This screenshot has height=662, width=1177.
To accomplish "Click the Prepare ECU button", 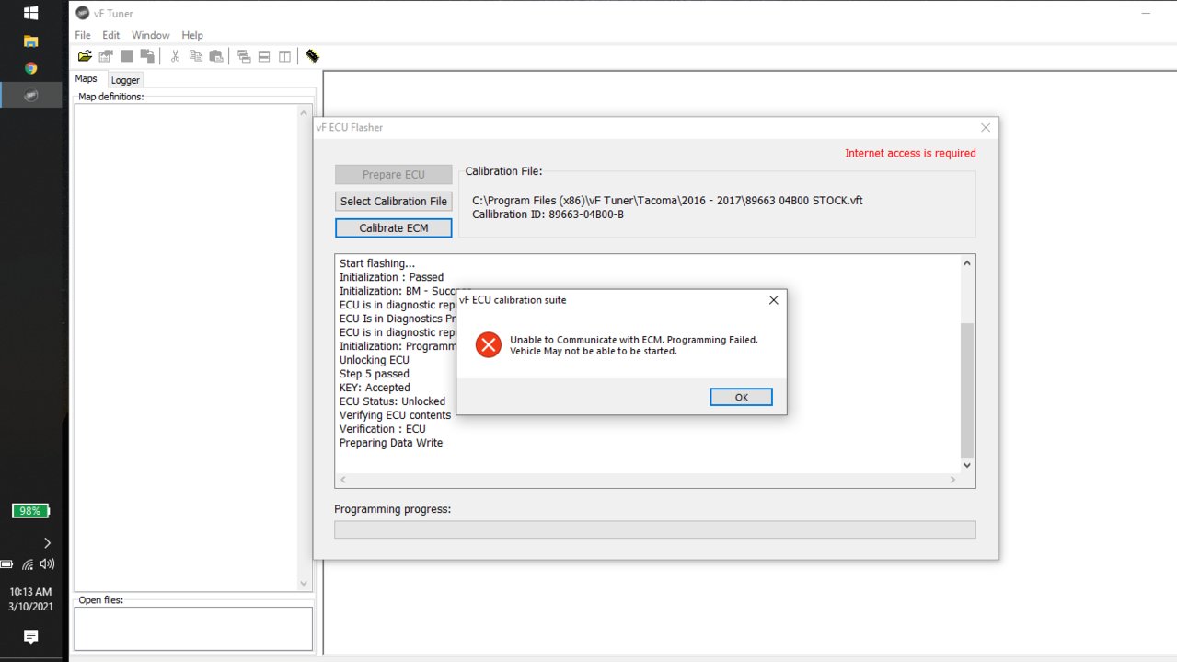I will tap(393, 174).
